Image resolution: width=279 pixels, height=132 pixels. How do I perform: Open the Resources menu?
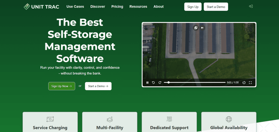(x=138, y=7)
